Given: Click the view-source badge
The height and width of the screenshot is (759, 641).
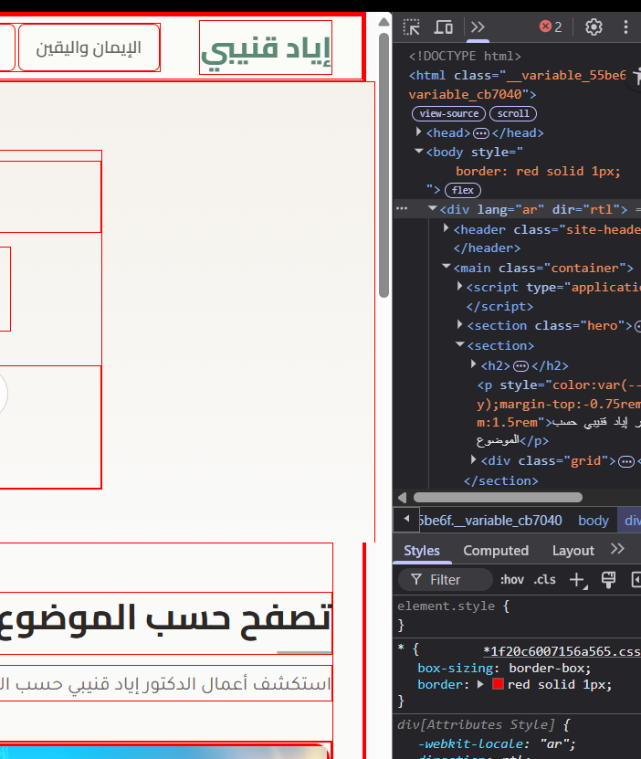Looking at the screenshot, I should (448, 114).
